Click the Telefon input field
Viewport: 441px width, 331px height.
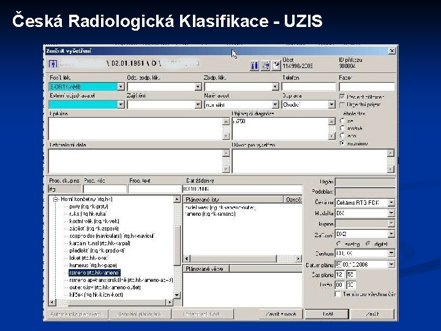click(309, 86)
